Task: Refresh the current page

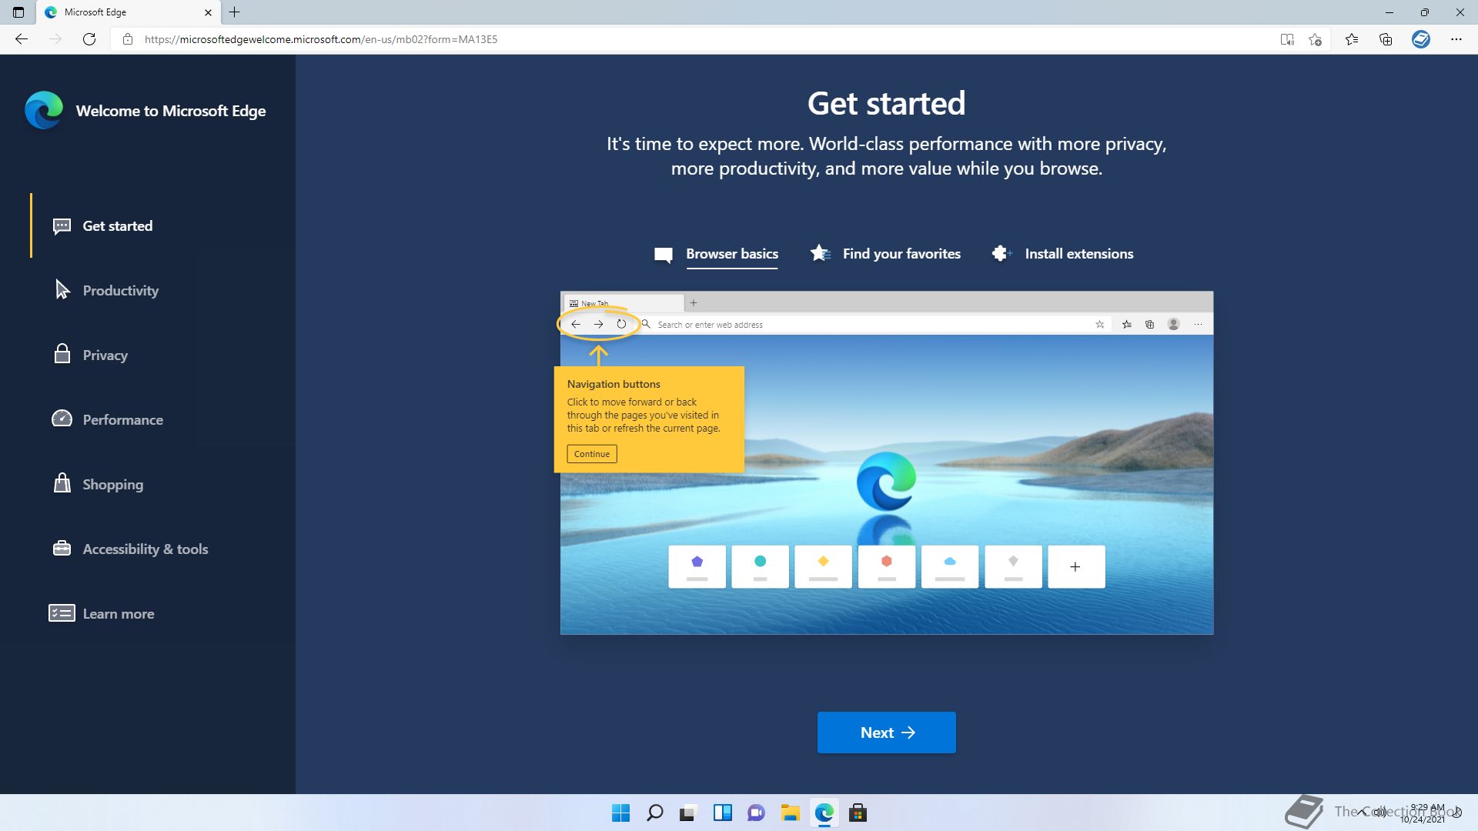Action: 89,39
